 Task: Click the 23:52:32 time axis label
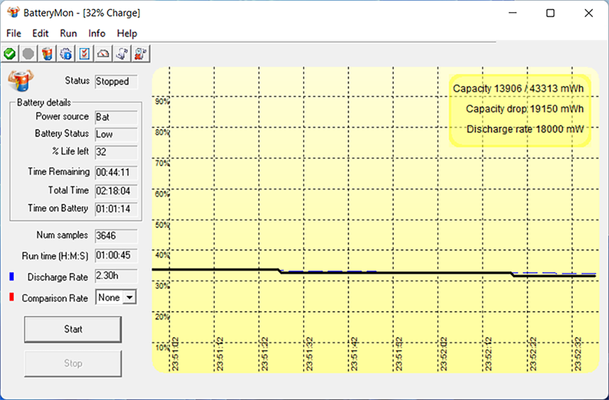pyautogui.click(x=578, y=354)
